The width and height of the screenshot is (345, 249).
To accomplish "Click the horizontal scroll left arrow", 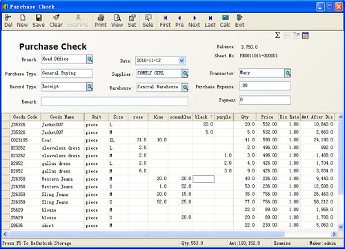I will pyautogui.click(x=5, y=234).
